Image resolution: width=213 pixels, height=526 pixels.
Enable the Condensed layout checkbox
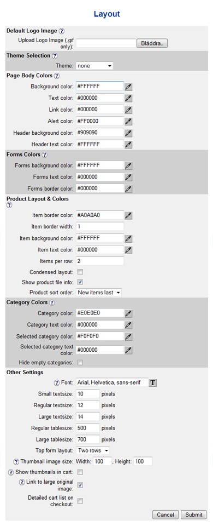(80, 272)
